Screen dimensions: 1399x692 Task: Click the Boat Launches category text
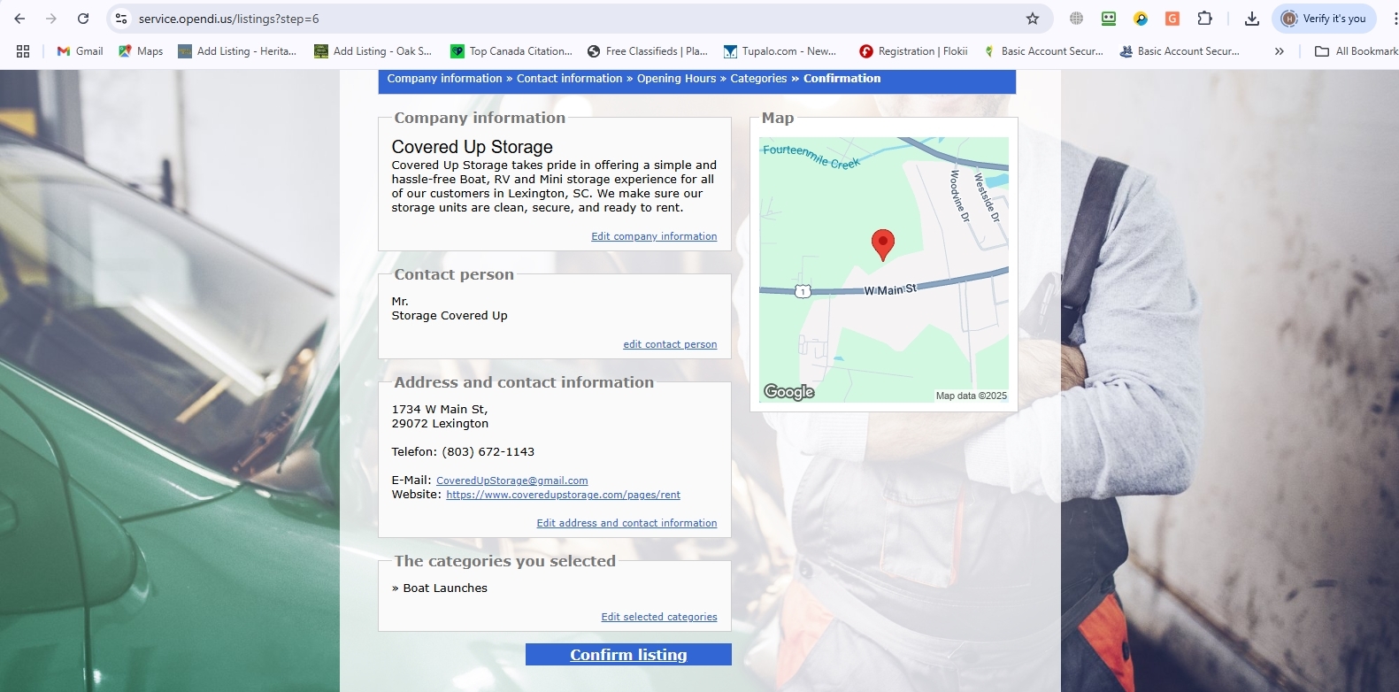(x=445, y=588)
